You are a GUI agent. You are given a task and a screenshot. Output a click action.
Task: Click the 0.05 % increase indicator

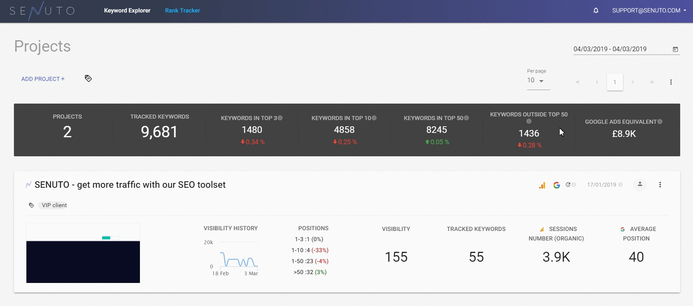pos(437,142)
